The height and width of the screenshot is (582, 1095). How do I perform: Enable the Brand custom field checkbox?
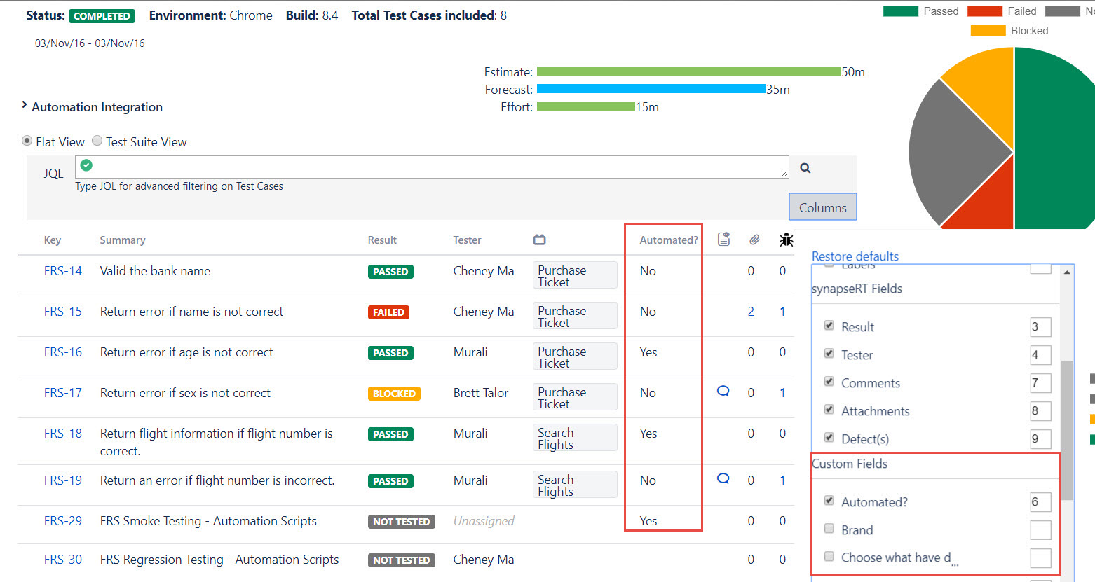(829, 529)
